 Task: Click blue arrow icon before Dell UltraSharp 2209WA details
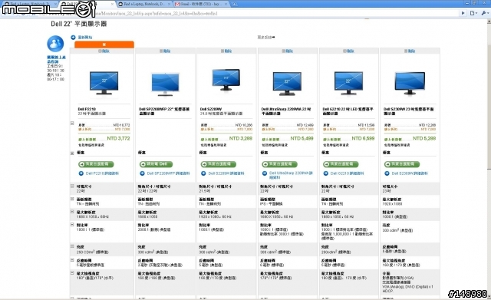[265, 173]
